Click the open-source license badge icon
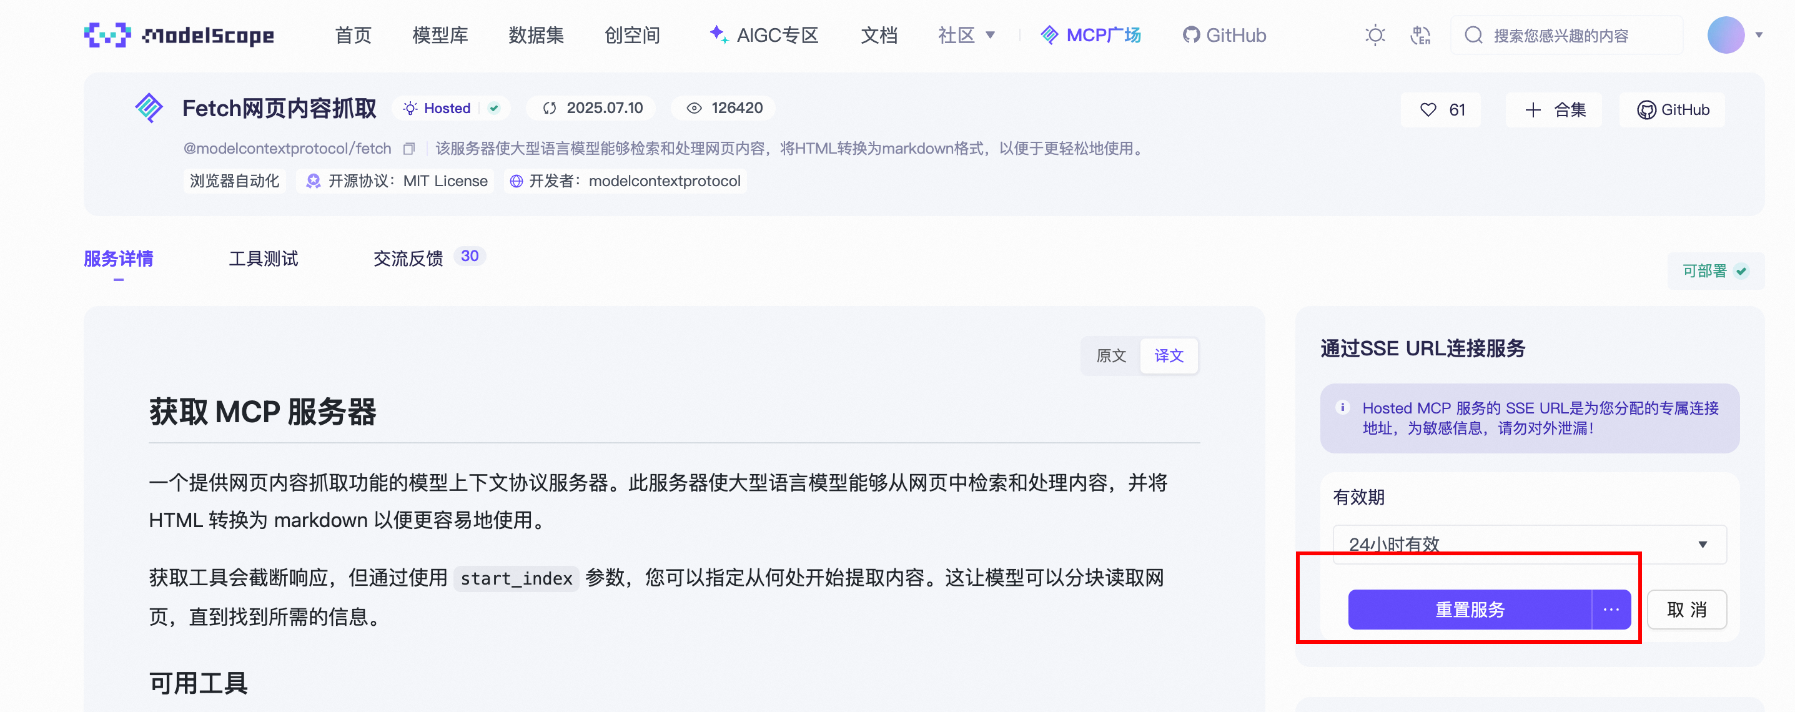This screenshot has width=1795, height=712. click(314, 181)
